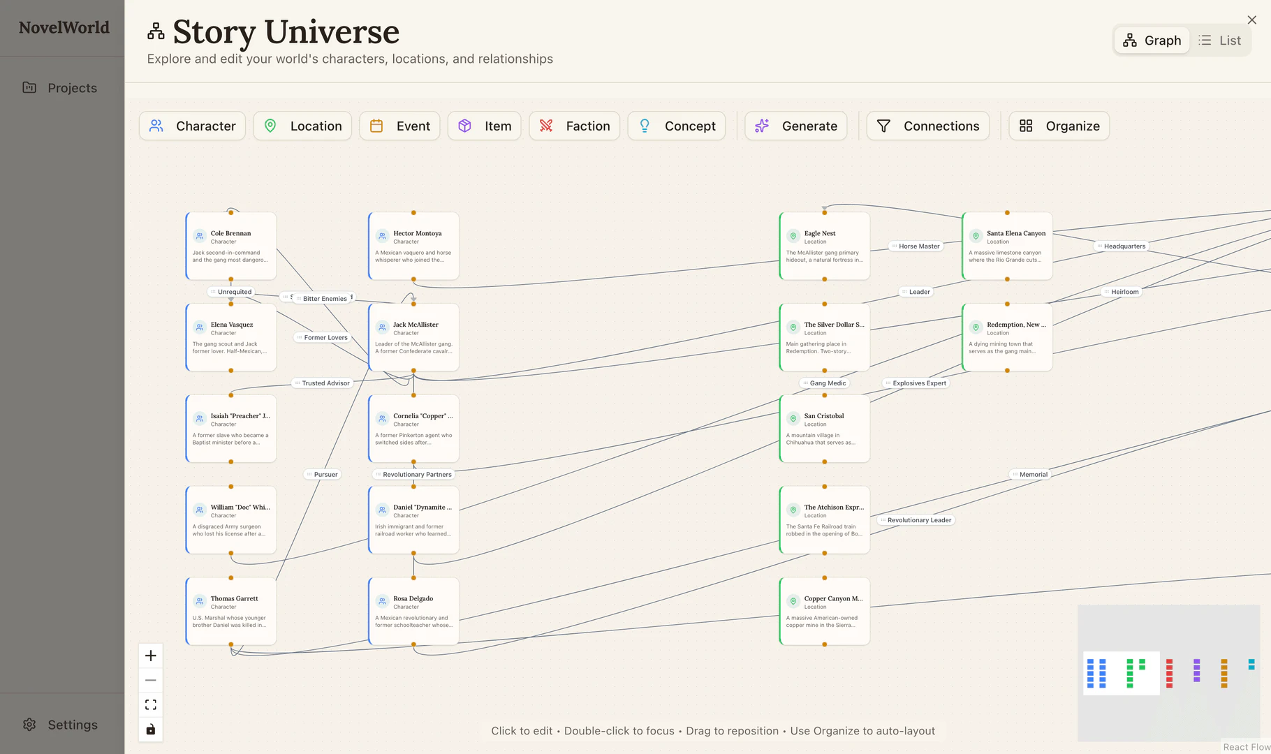This screenshot has height=754, width=1271.
Task: Click the Location pin icon in toolbar
Action: 270,126
